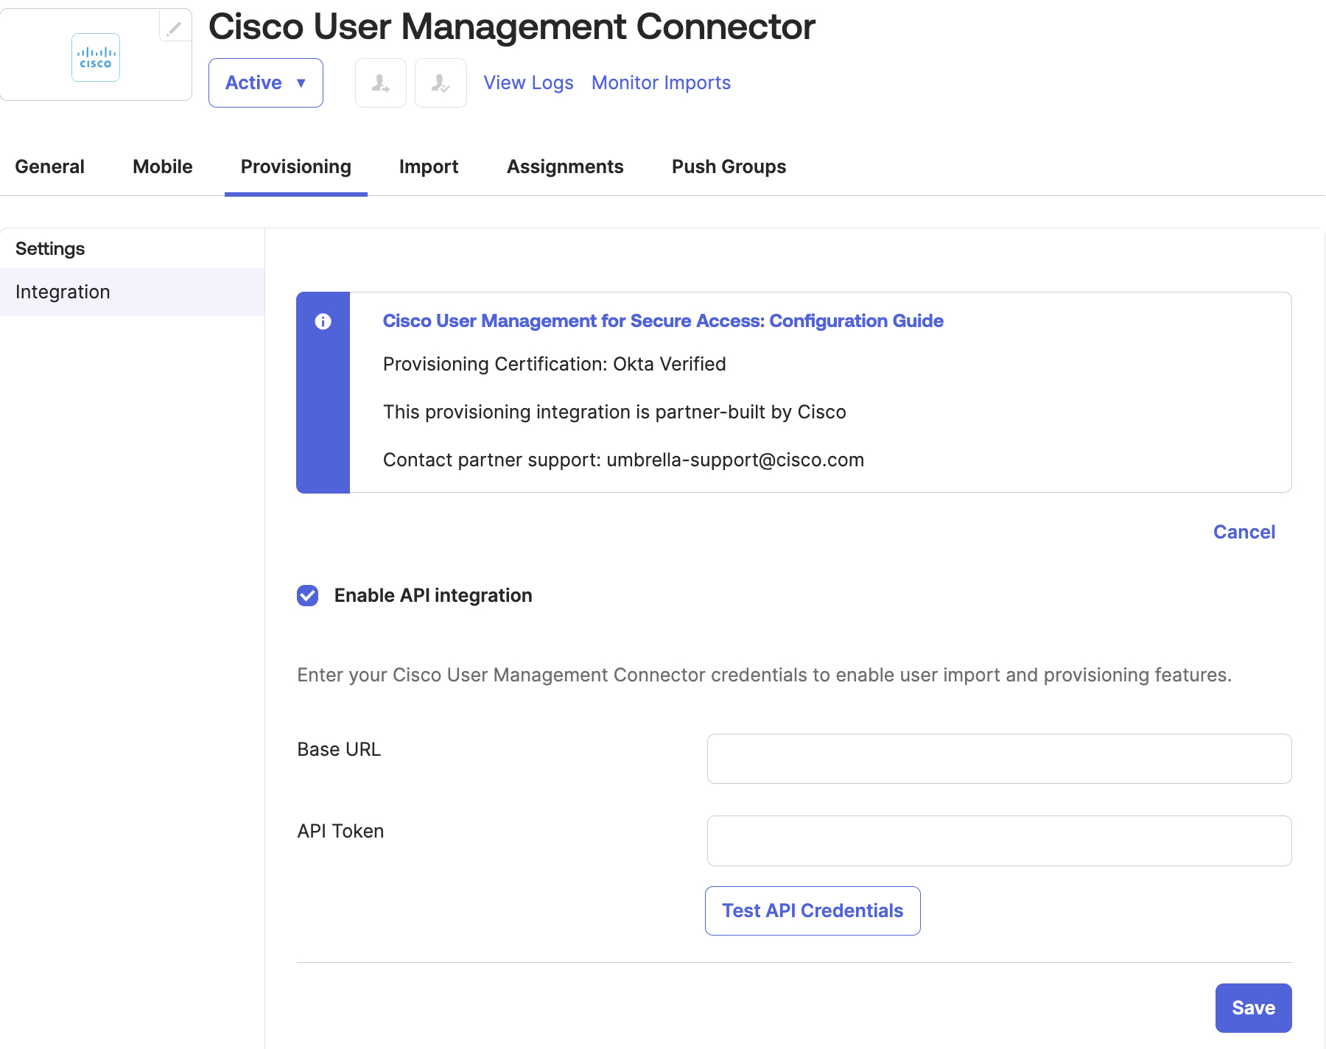Switch to the General tab

pyautogui.click(x=50, y=166)
